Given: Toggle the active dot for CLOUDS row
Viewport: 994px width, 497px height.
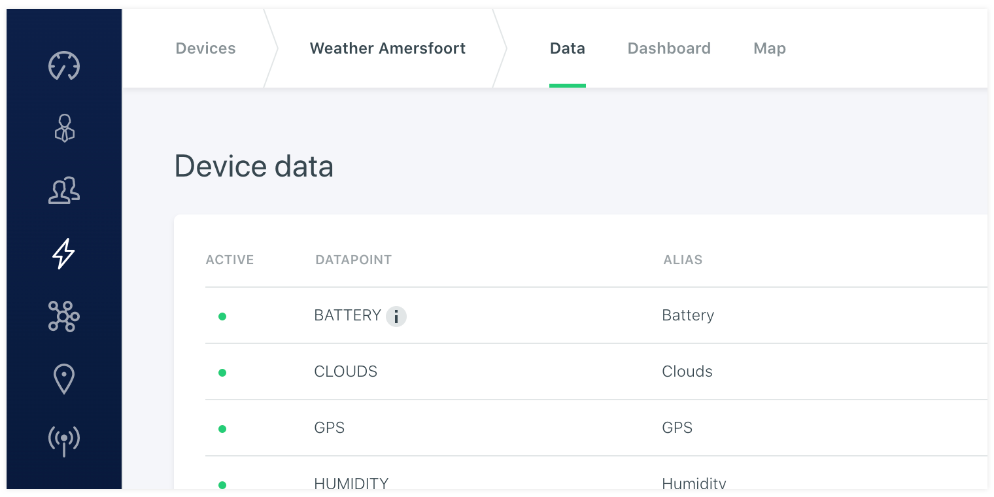Looking at the screenshot, I should point(222,373).
